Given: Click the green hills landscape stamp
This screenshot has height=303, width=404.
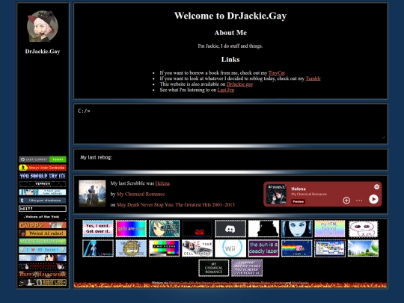Looking at the screenshot, I should pos(363,248).
